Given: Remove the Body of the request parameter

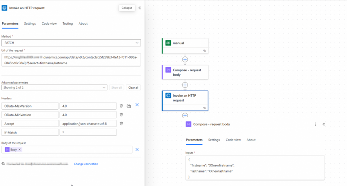Looking at the screenshot, I should (x=137, y=149).
